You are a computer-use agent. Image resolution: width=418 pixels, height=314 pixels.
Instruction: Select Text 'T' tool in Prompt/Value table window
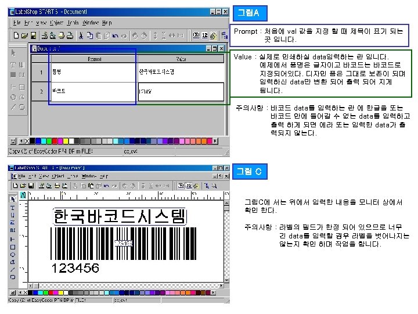(x=13, y=65)
